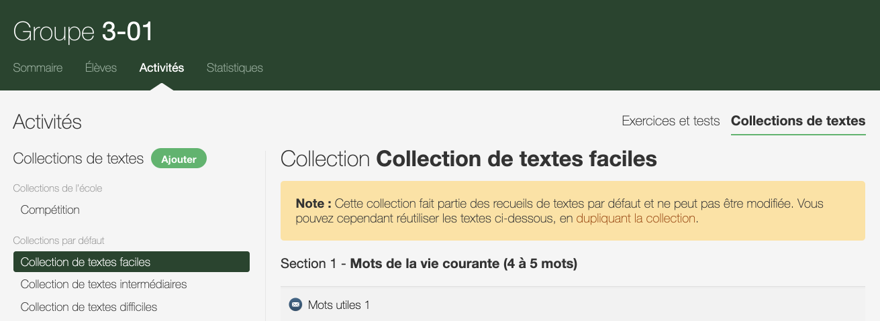Viewport: 880px width, 321px height.
Task: Select the Activités tab in header
Action: [x=162, y=68]
